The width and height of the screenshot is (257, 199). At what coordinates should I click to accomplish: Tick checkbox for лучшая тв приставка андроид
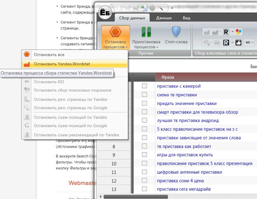[144, 120]
